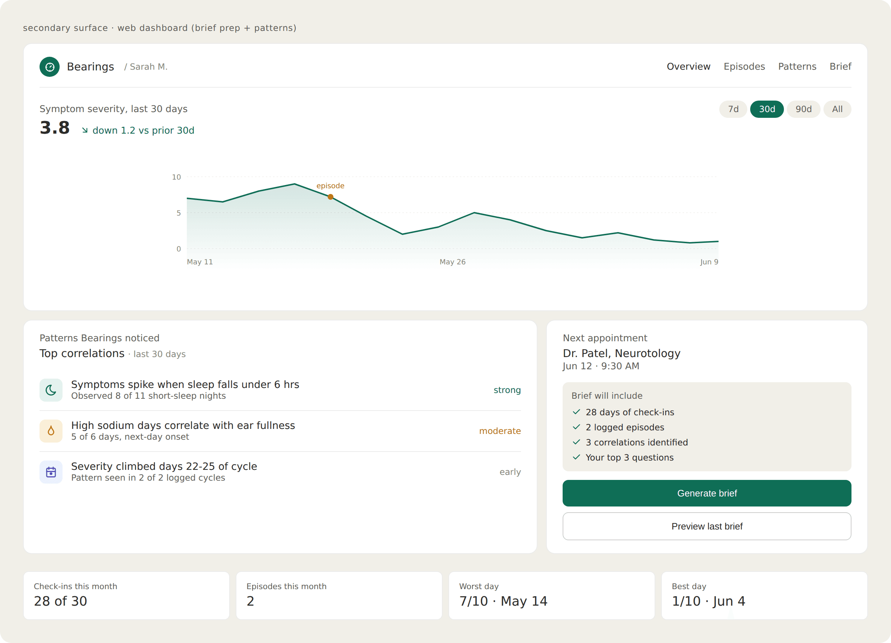Click 28 days of check-ins text
The width and height of the screenshot is (891, 643).
630,412
